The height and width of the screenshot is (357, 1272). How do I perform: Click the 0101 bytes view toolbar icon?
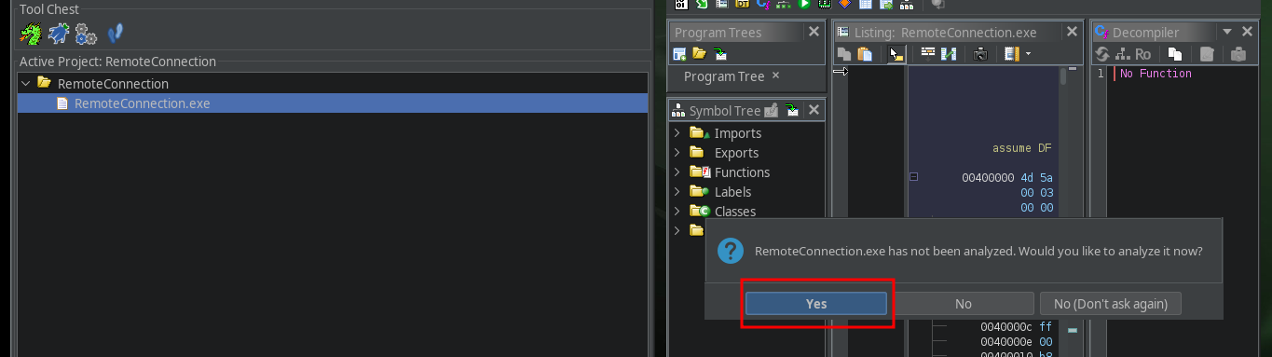(x=680, y=4)
